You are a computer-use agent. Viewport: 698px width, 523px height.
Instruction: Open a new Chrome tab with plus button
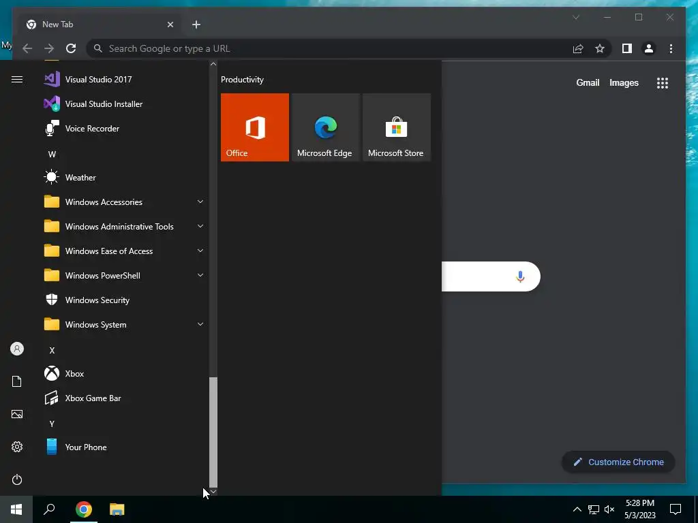[196, 25]
